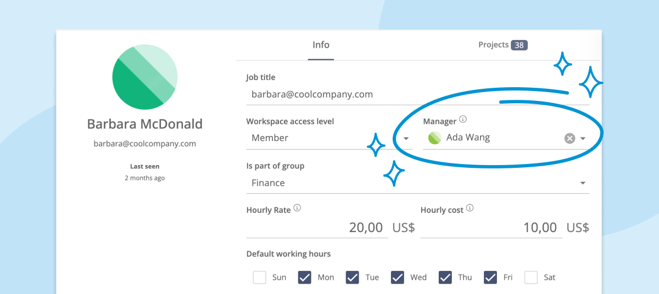Viewport: 659px width, 294px height.
Task: Clear the Ada Wang manager selection
Action: (569, 138)
